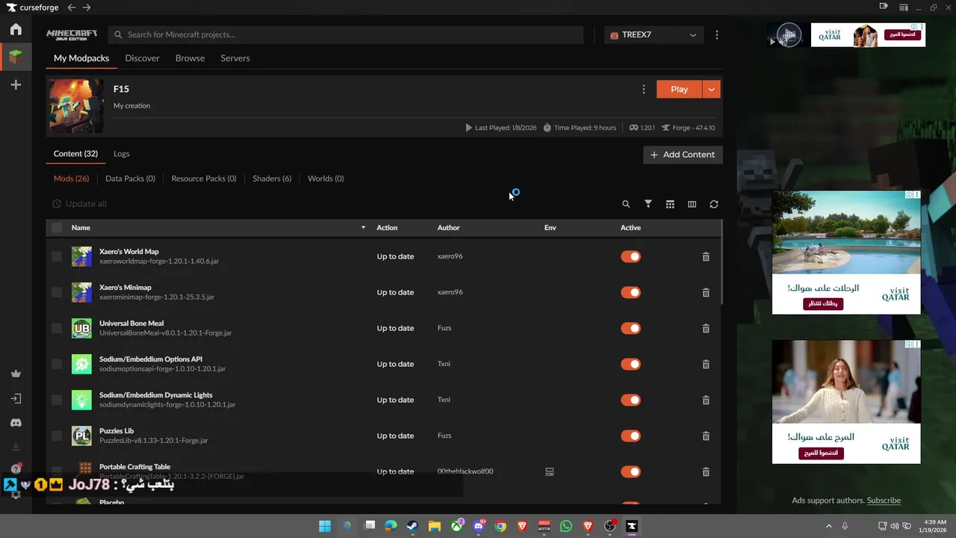This screenshot has height=538, width=956.
Task: Toggle Sodium/Embeddium Options API active switch
Action: pyautogui.click(x=631, y=364)
